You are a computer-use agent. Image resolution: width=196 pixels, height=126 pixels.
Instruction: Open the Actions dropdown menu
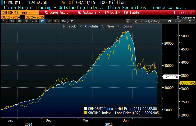(x=89, y=12)
